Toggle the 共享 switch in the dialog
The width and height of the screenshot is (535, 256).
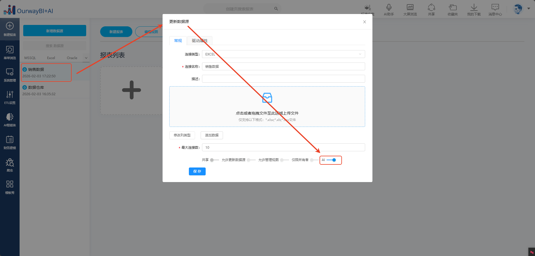tap(214, 160)
